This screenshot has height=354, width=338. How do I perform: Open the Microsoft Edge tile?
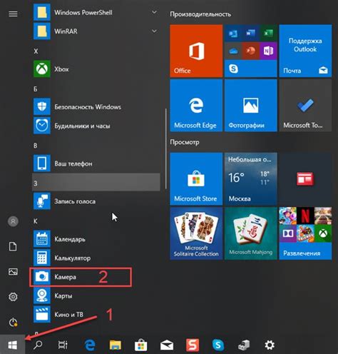(x=196, y=106)
